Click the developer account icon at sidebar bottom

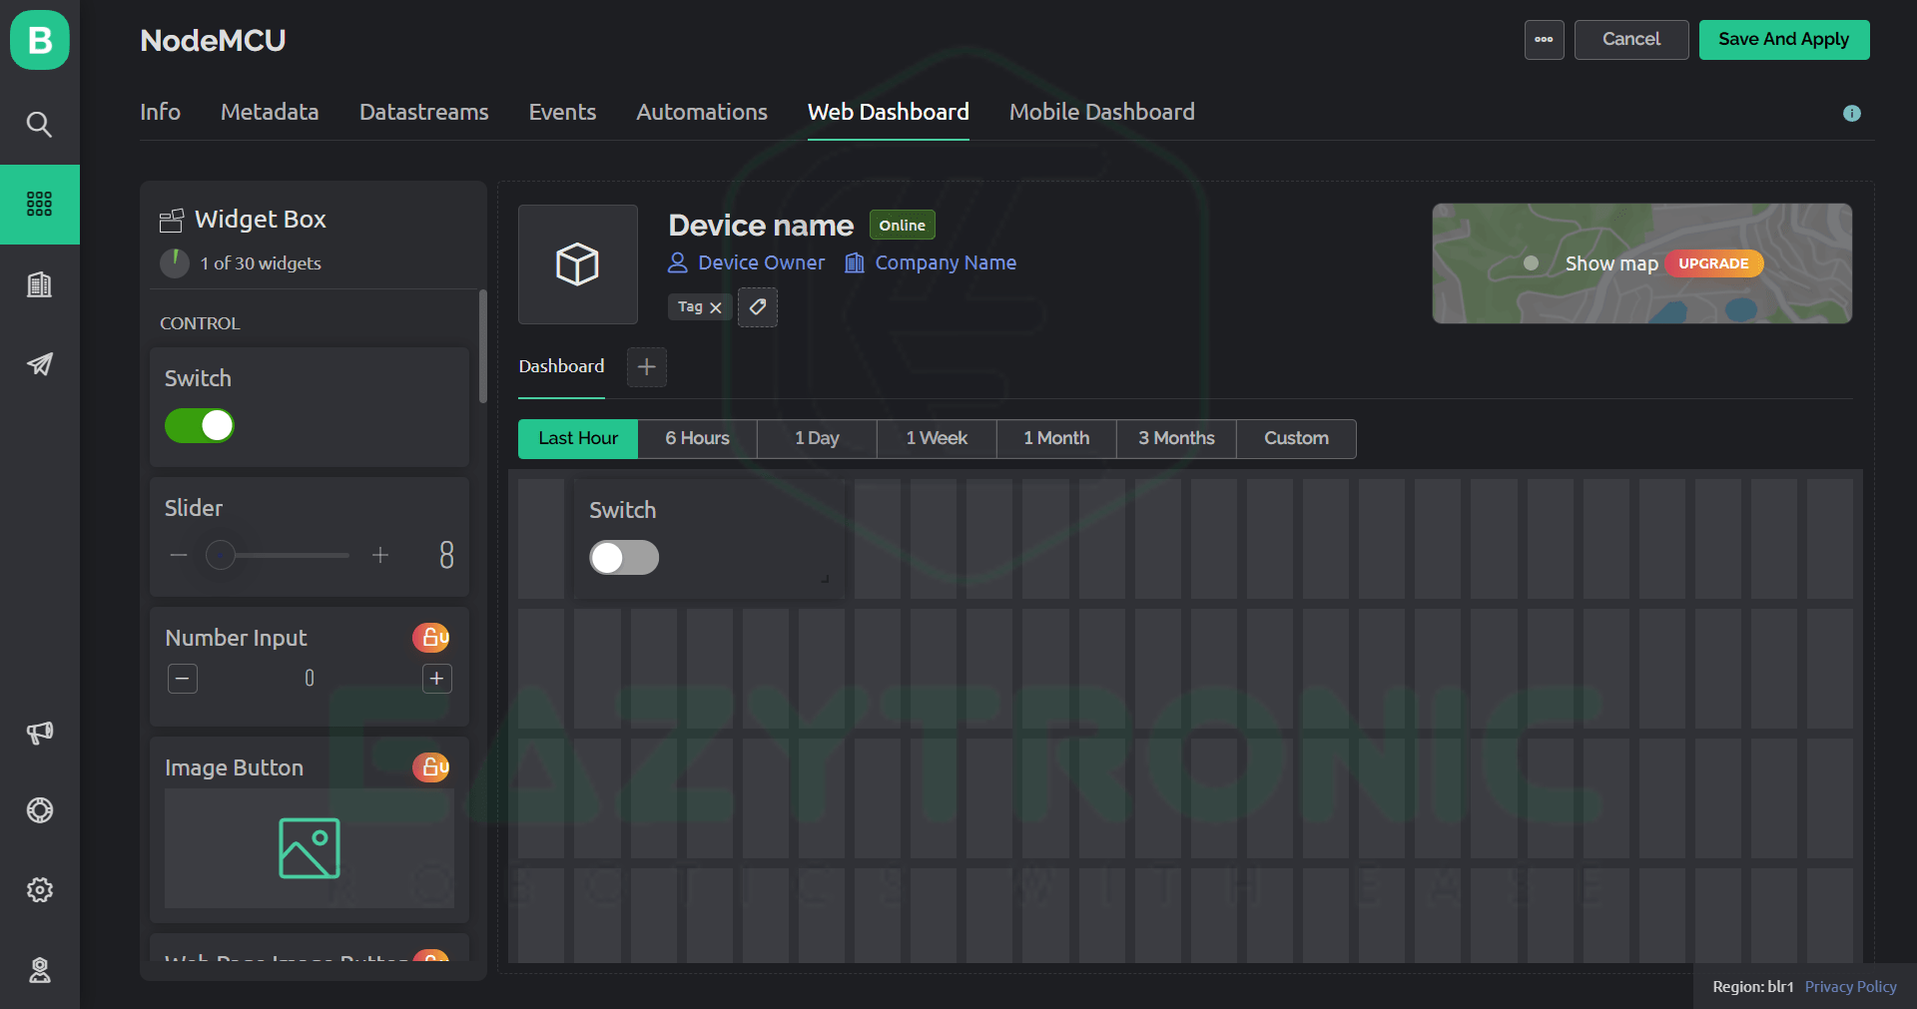pos(39,969)
